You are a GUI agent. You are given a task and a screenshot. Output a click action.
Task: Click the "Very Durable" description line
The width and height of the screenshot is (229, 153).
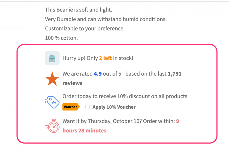point(106,19)
